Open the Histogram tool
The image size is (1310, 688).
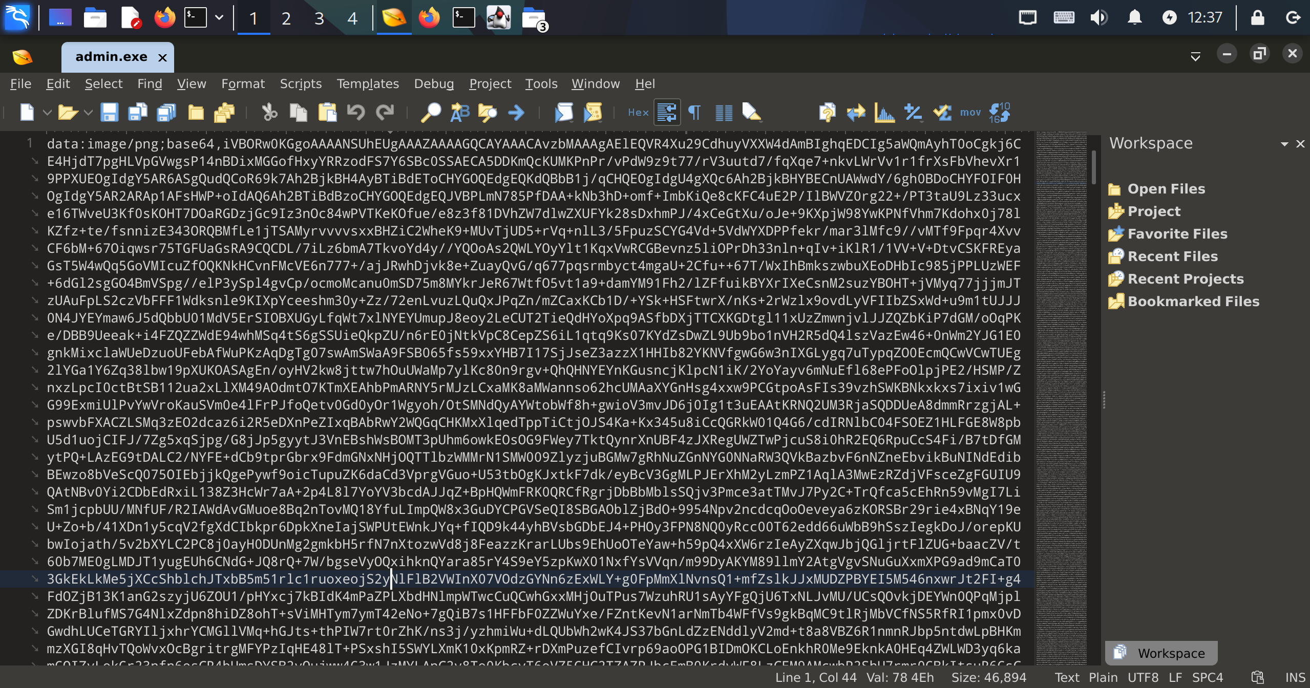pyautogui.click(x=884, y=112)
